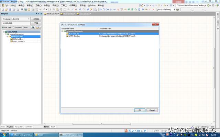Viewport: 220px width, 137px height.
Task: Click the variant manager icon beside No Variations
Action: point(178,10)
